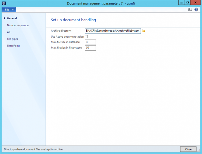Click Max. file size in database field
202x154 pixels.
90,42
